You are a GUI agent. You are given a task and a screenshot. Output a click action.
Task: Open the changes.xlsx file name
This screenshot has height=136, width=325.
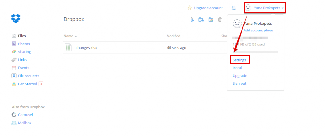86,48
